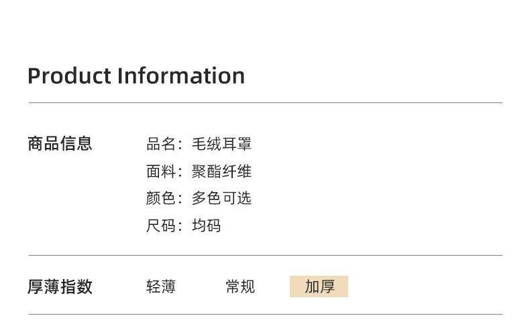Select the 商品信息 section label
Image resolution: width=530 pixels, height=330 pixels.
(60, 144)
